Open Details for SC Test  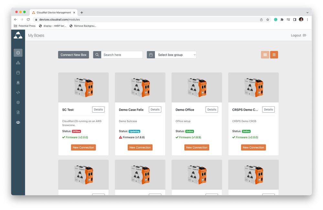(x=98, y=110)
